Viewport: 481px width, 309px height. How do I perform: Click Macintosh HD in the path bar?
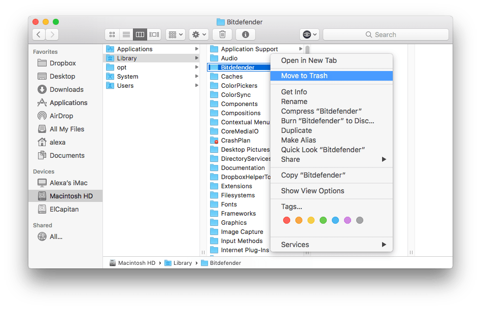coord(136,263)
